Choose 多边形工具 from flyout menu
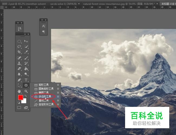Viewport: 176px width, 135px height. 45,97
